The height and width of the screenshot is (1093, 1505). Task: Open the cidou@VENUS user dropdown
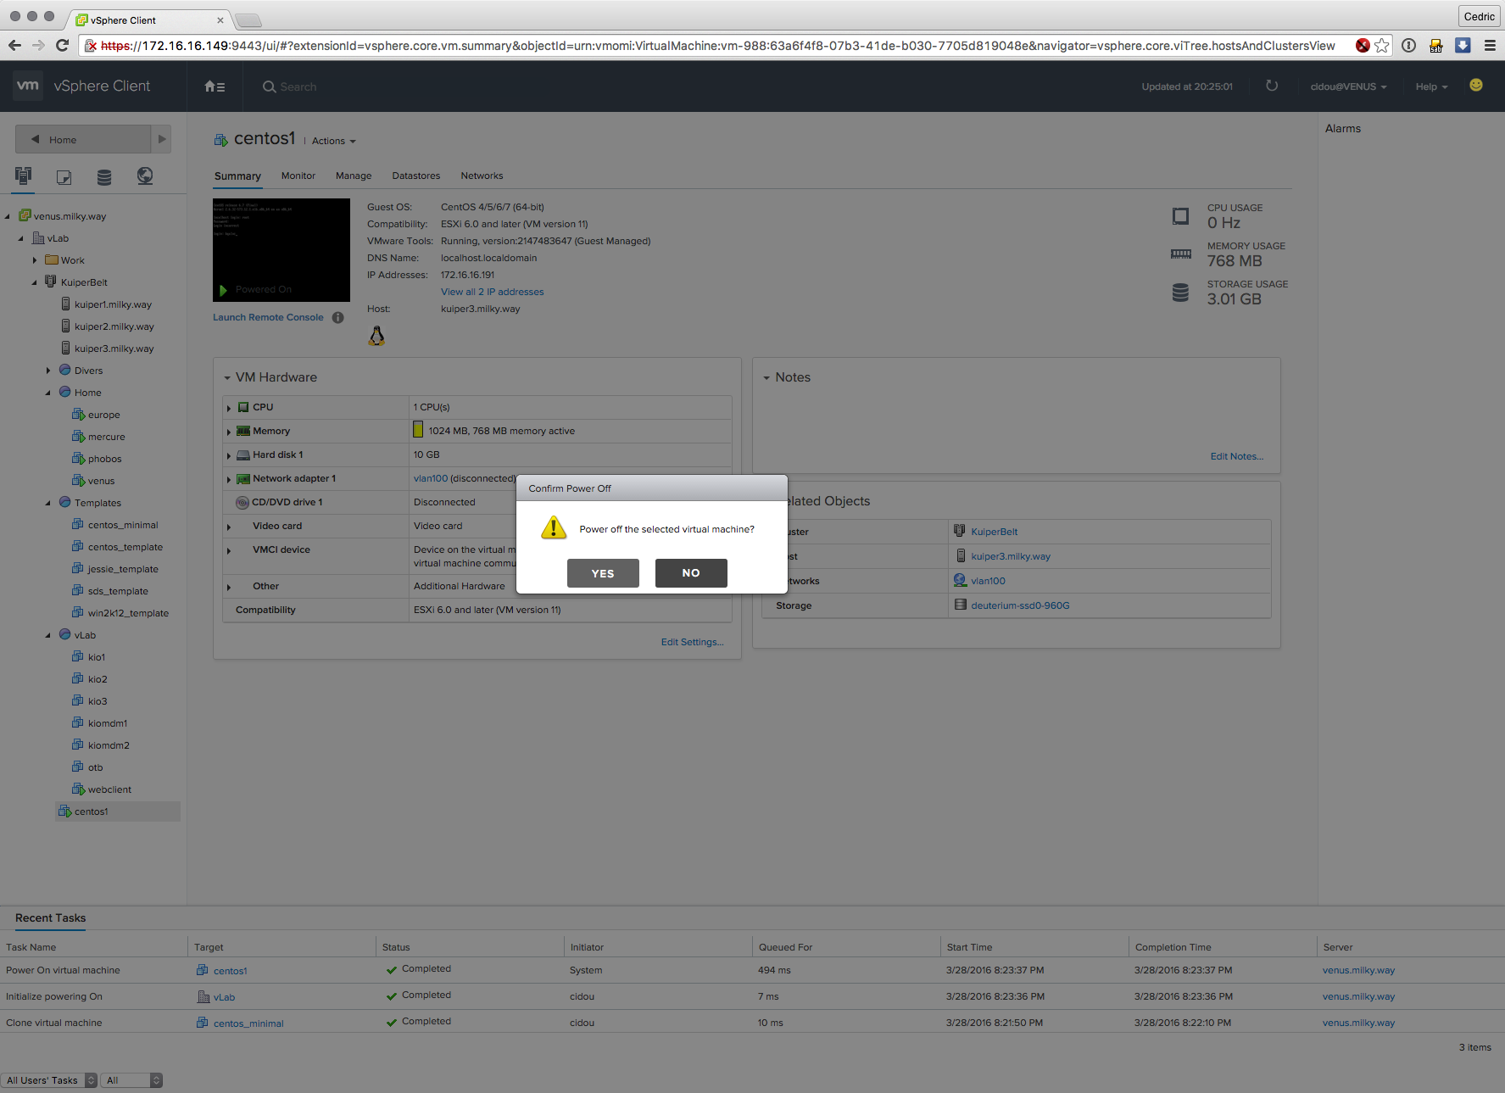pyautogui.click(x=1347, y=86)
